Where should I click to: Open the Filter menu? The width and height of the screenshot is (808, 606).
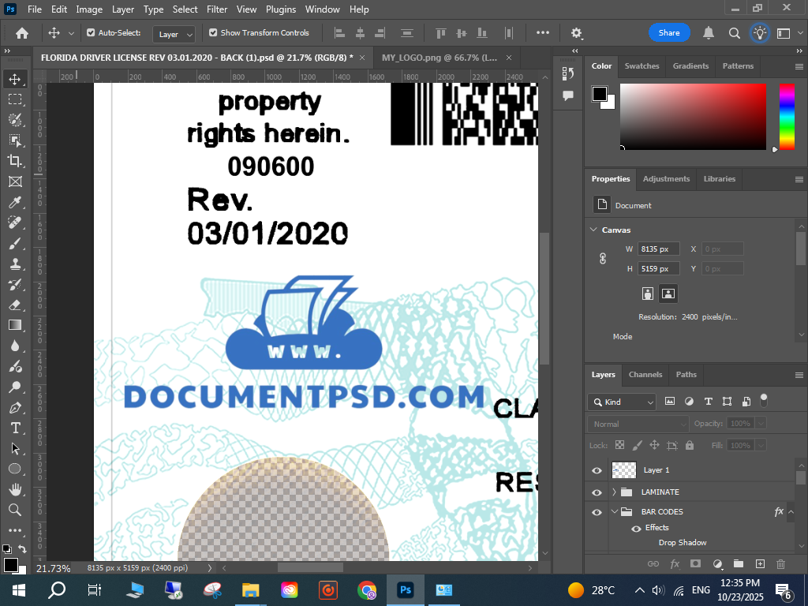(217, 9)
